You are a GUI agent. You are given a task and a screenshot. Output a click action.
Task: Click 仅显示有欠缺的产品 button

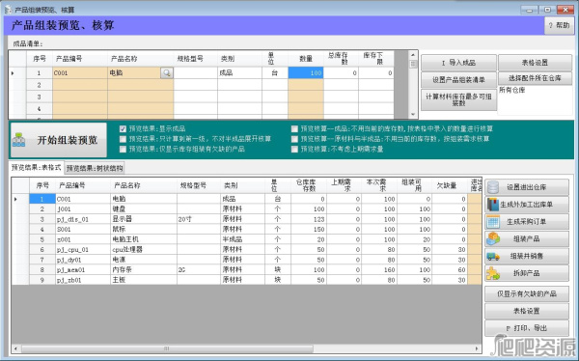[527, 294]
